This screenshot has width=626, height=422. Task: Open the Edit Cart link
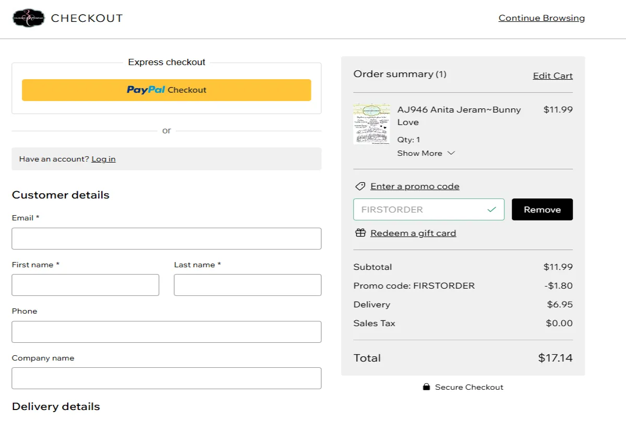552,76
